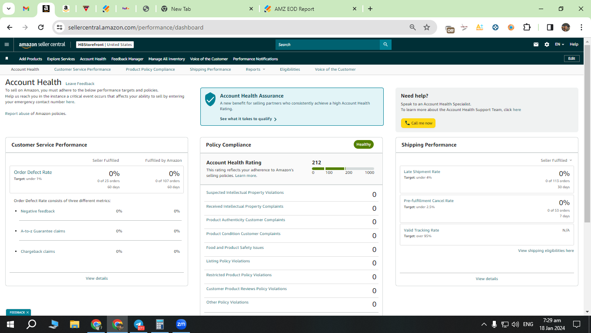Viewport: 591px width, 333px height.
Task: Open File Explorer from the taskbar
Action: point(75,324)
